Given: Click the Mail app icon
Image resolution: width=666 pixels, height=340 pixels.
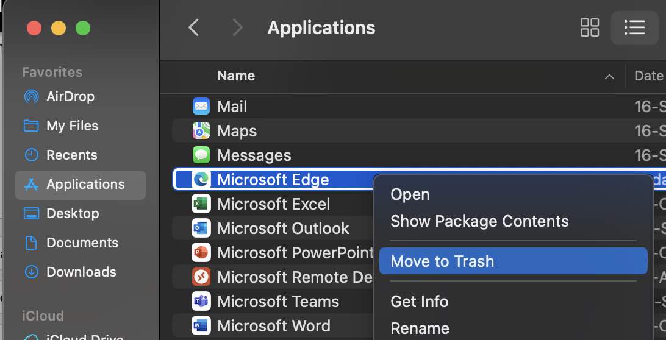Looking at the screenshot, I should pos(201,107).
